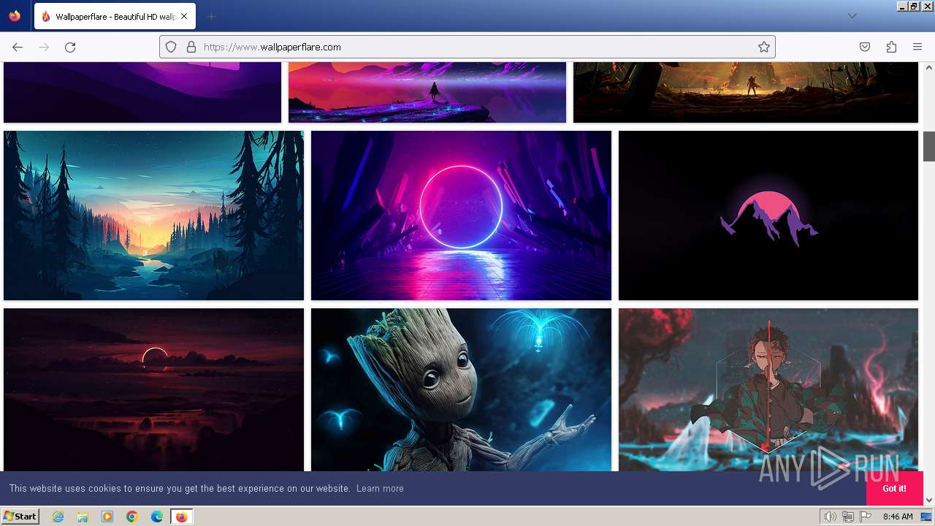Open the dark red eclipse landscape wallpaper
This screenshot has height=526, width=935.
[x=153, y=390]
